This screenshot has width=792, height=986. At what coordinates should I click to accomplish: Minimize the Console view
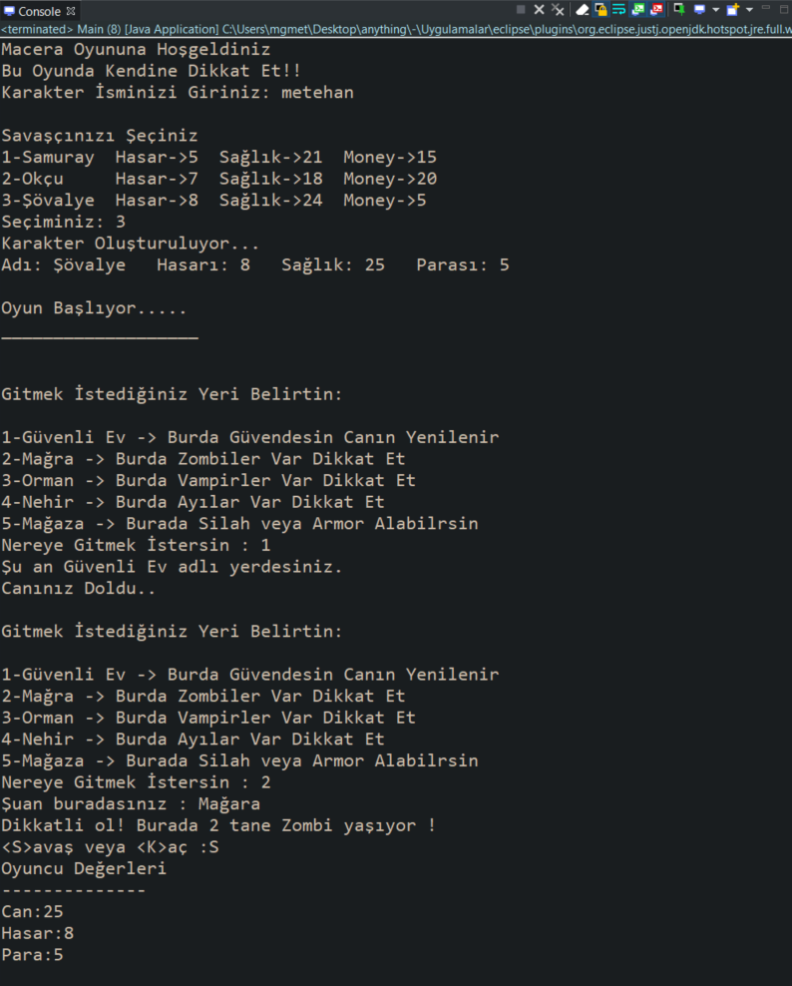(x=765, y=9)
